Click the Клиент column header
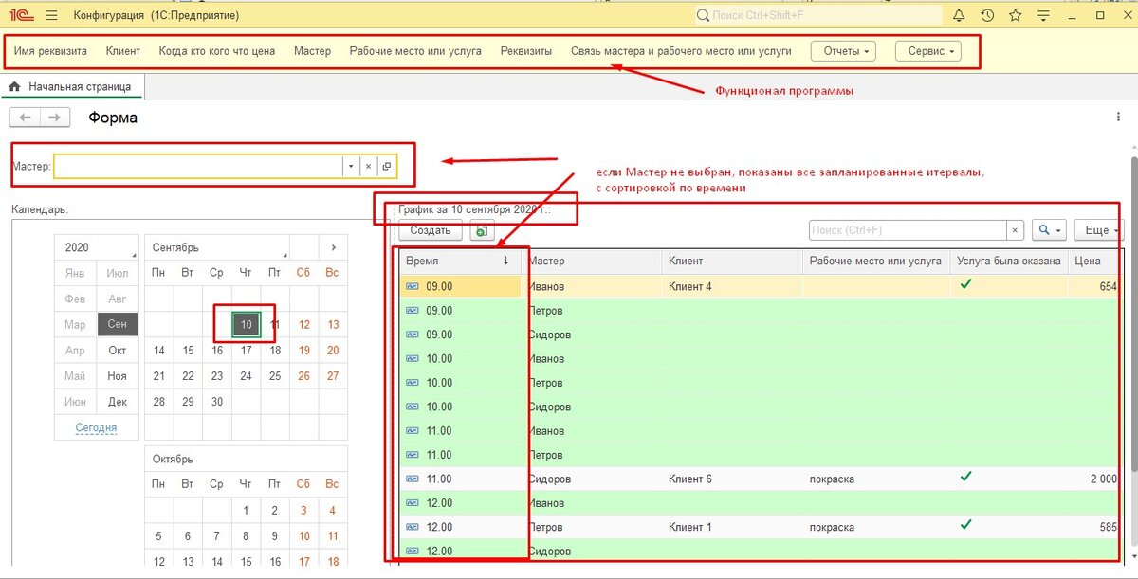 (x=731, y=261)
